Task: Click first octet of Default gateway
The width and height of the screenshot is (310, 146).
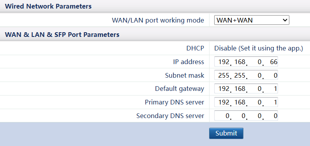Action: pyautogui.click(x=222, y=89)
